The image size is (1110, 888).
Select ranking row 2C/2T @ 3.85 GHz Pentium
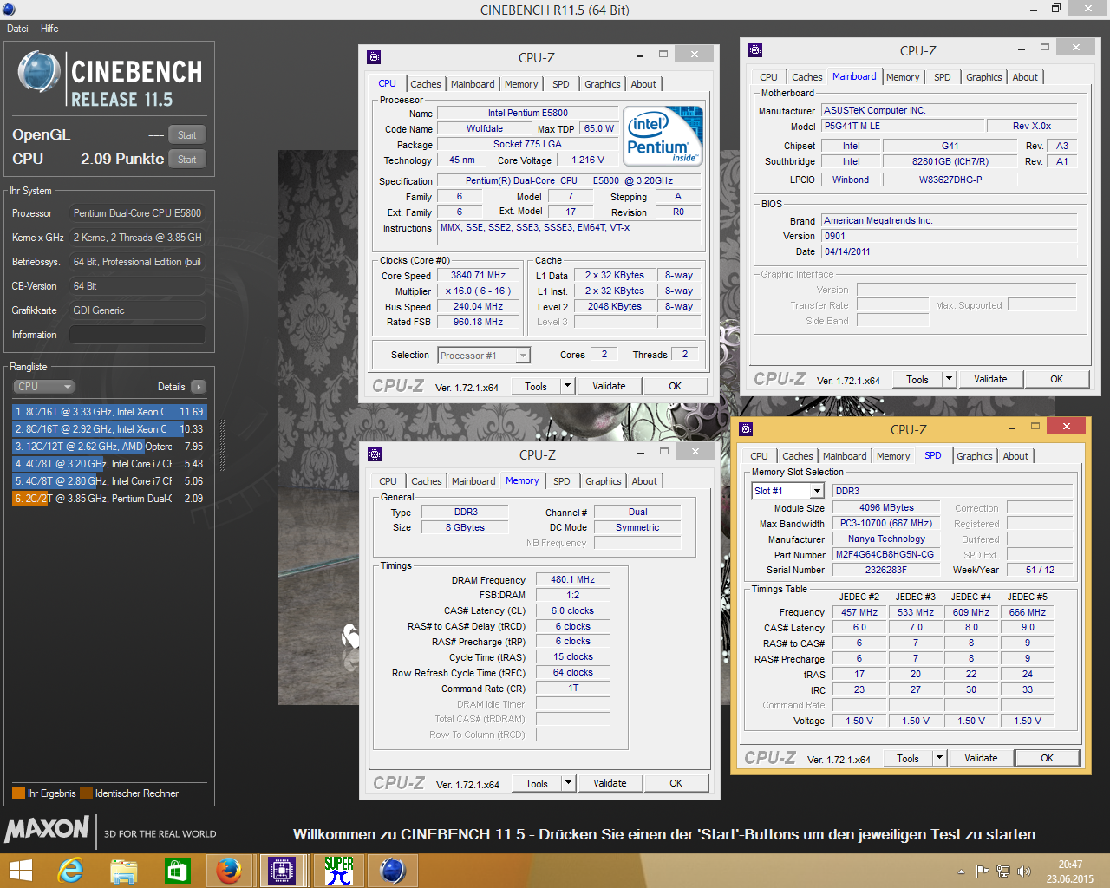(109, 499)
